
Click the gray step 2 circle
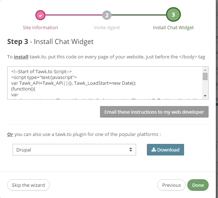coord(106,15)
